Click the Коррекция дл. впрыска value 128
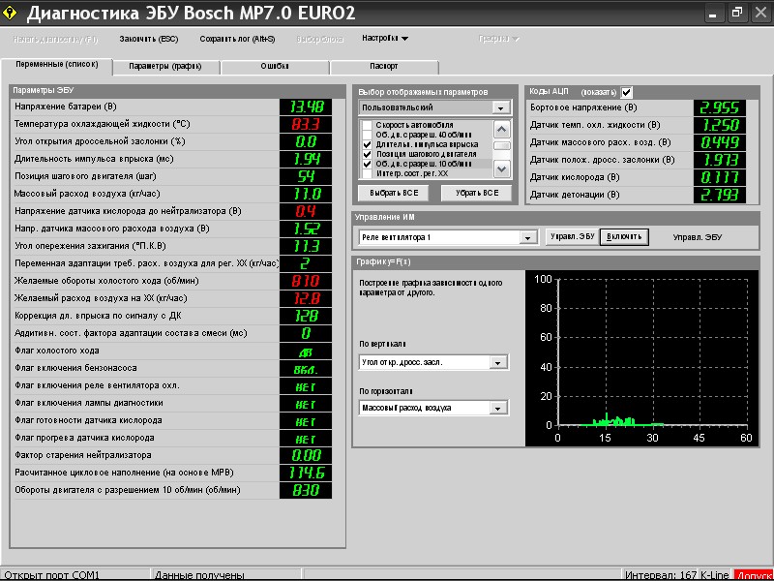Image resolution: width=774 pixels, height=581 pixels. pyautogui.click(x=306, y=316)
